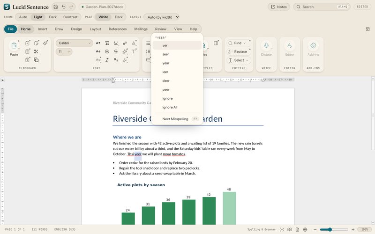The height and width of the screenshot is (234, 375).
Task: Set page color to White
Action: tap(103, 17)
